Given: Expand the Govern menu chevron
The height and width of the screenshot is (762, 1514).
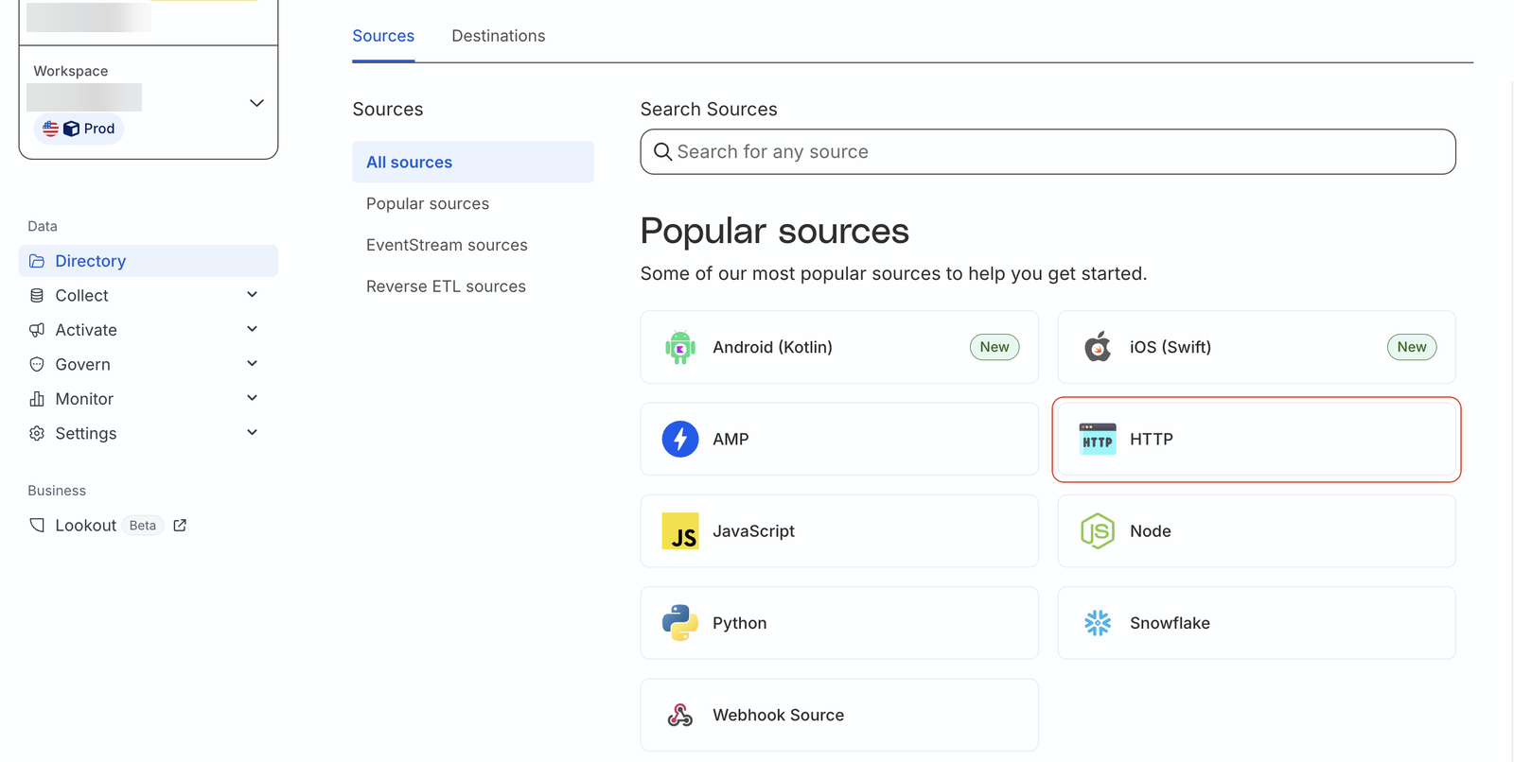Looking at the screenshot, I should [253, 364].
